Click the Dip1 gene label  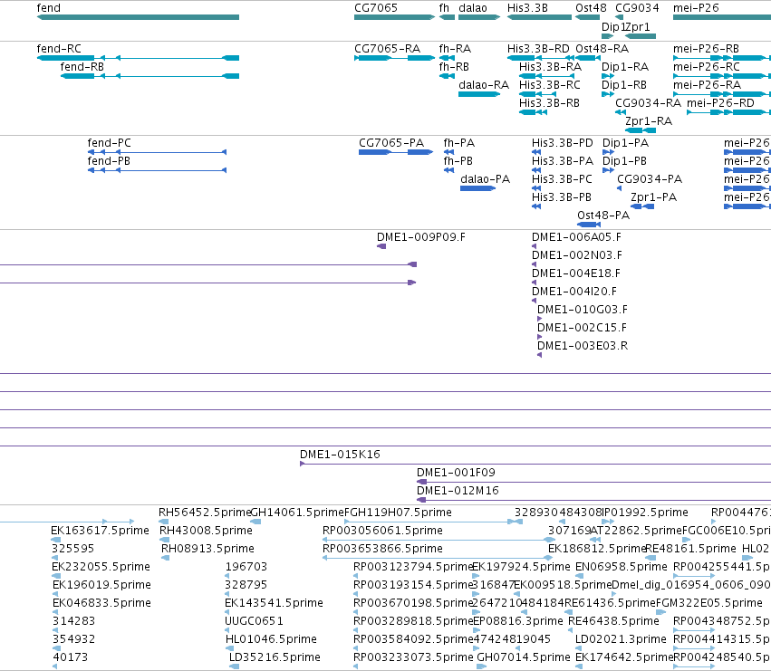pyautogui.click(x=613, y=26)
